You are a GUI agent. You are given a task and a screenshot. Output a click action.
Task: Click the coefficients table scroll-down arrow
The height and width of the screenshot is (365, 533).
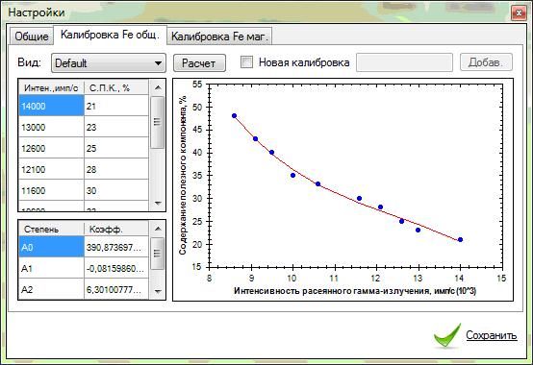[158, 291]
